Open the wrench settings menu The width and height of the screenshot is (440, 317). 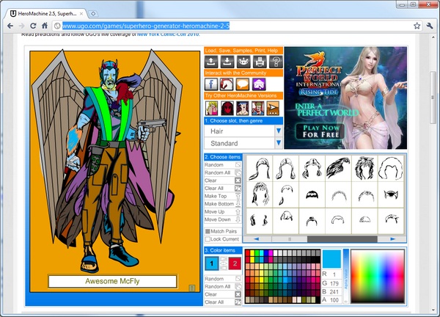(430, 26)
